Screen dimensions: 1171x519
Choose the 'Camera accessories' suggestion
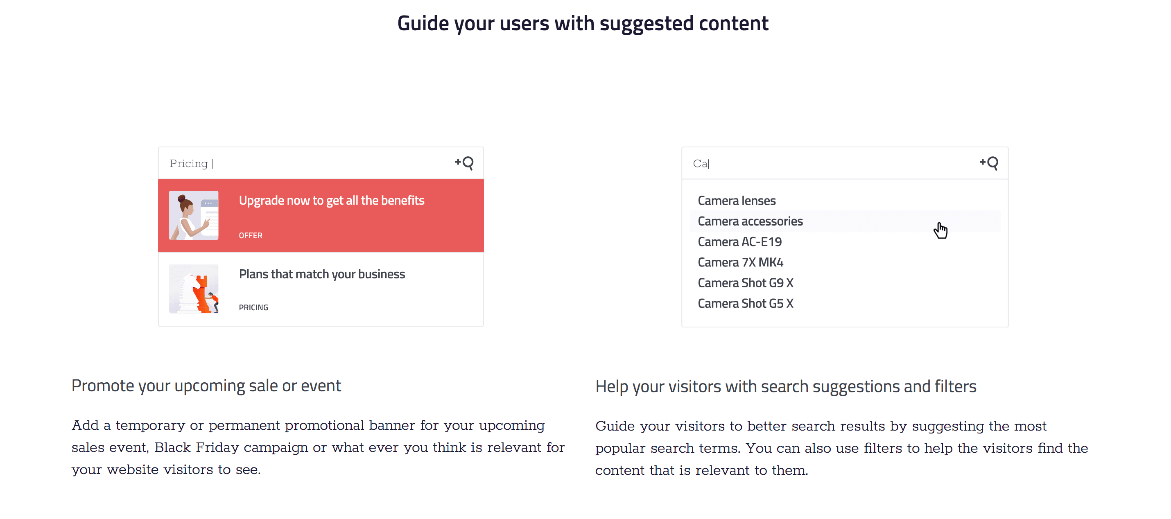click(x=750, y=221)
